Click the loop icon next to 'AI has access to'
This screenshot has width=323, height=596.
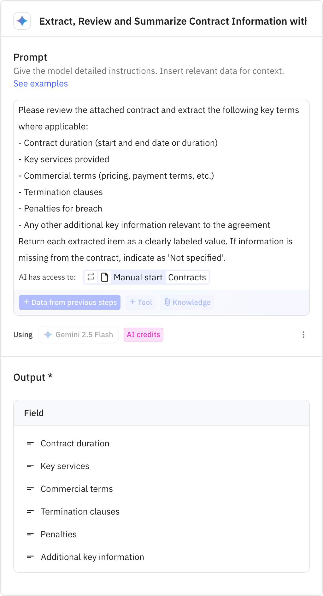(91, 277)
